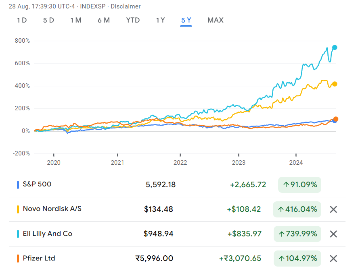Open Novo Nordisk A/S stock details

52,209
